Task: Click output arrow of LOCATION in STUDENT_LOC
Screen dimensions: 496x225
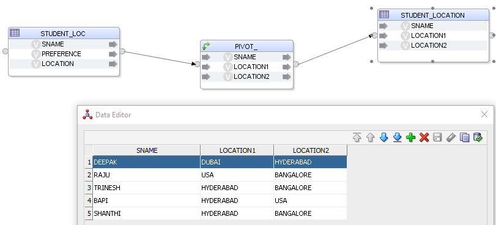Action: click(x=113, y=64)
